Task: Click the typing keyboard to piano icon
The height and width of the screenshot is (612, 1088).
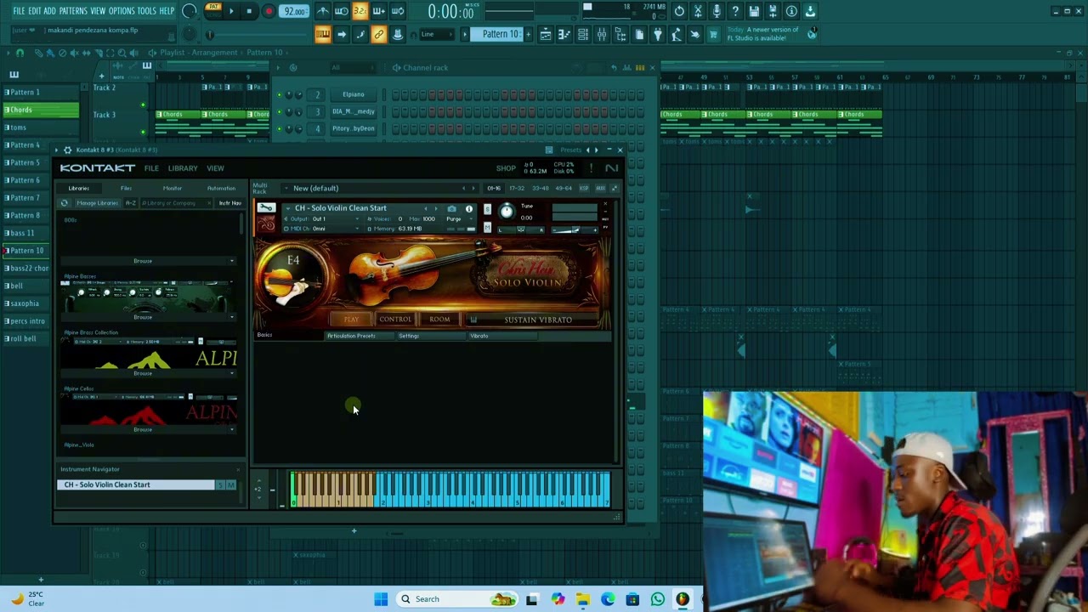Action: coord(323,34)
